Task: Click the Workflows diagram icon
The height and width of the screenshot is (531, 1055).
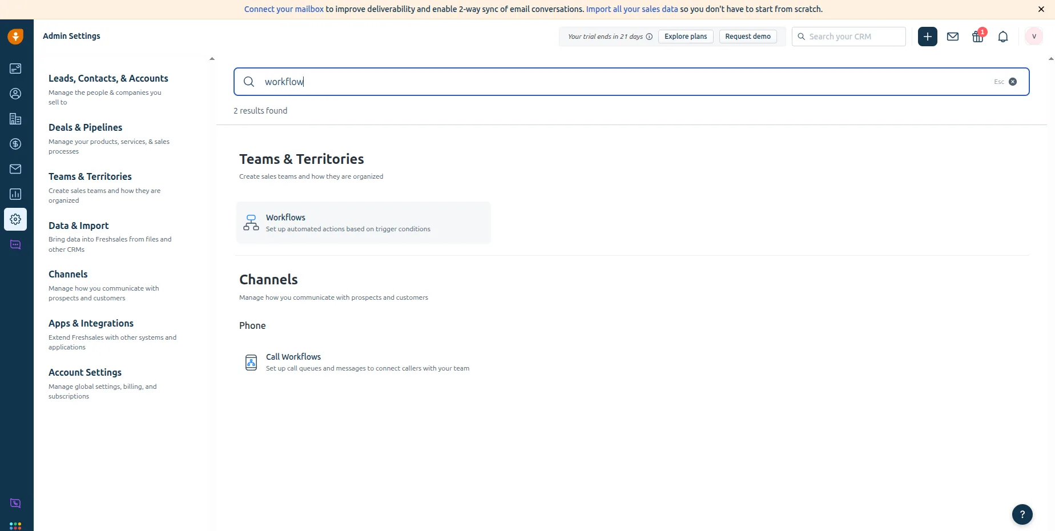Action: tap(251, 223)
